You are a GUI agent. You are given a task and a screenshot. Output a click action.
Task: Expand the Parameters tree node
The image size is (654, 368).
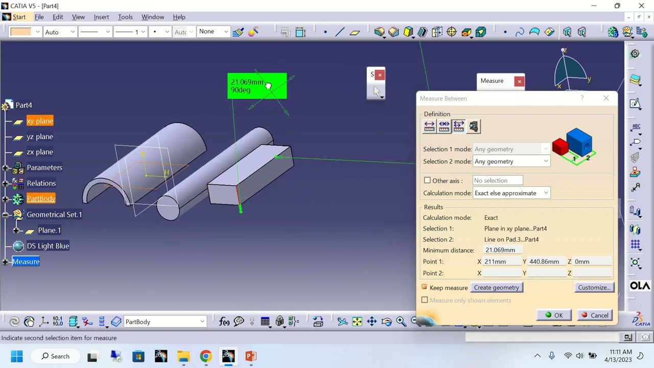(5, 168)
